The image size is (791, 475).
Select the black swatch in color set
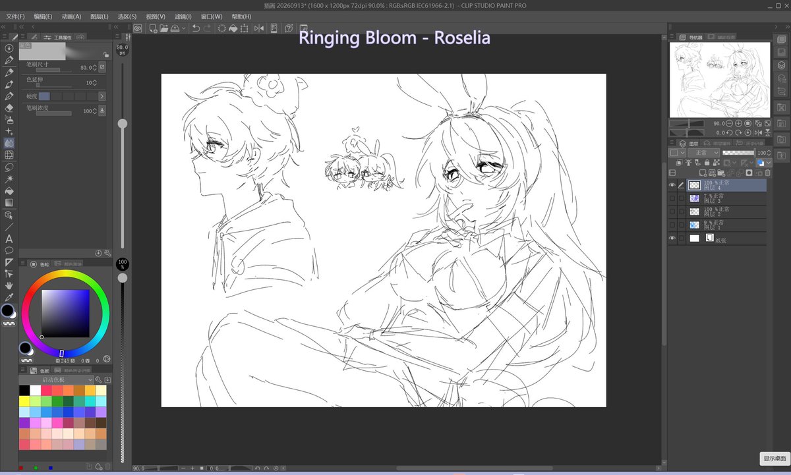pos(24,390)
